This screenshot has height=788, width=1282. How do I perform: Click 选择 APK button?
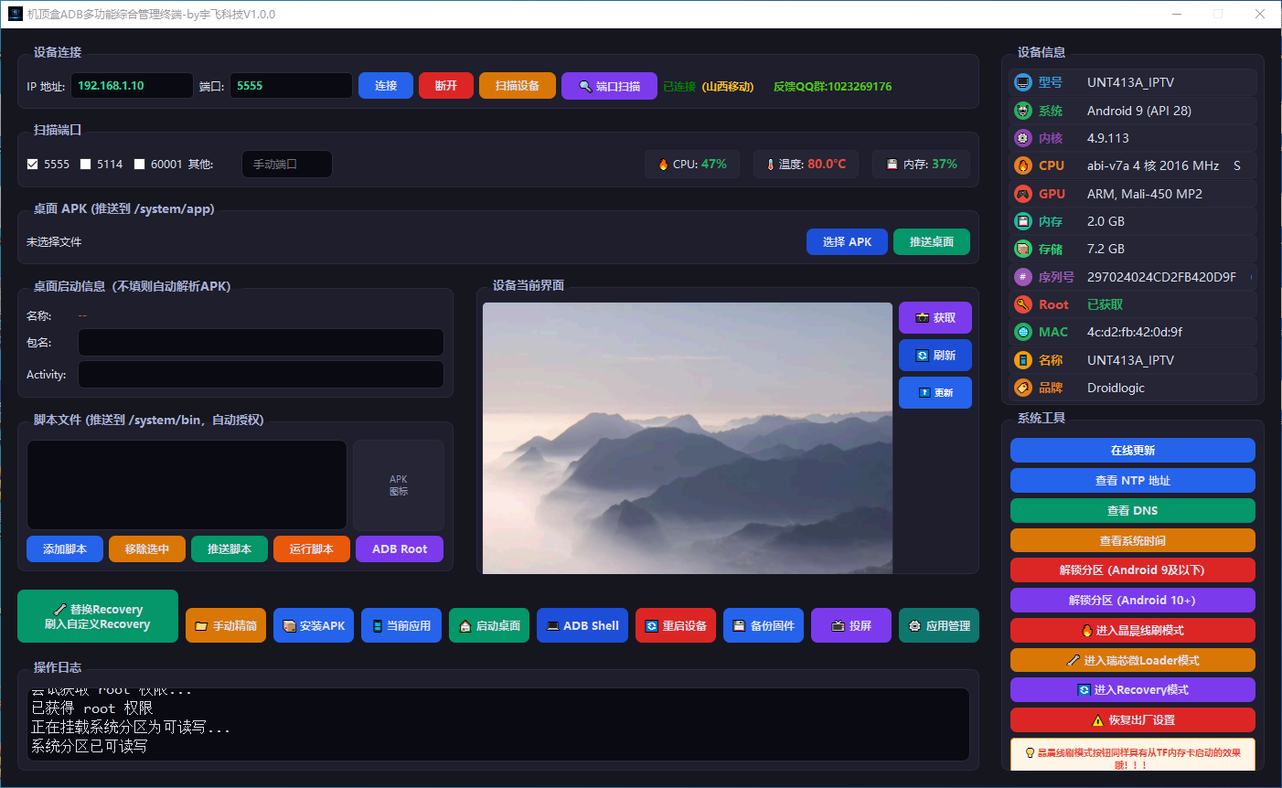tap(847, 241)
